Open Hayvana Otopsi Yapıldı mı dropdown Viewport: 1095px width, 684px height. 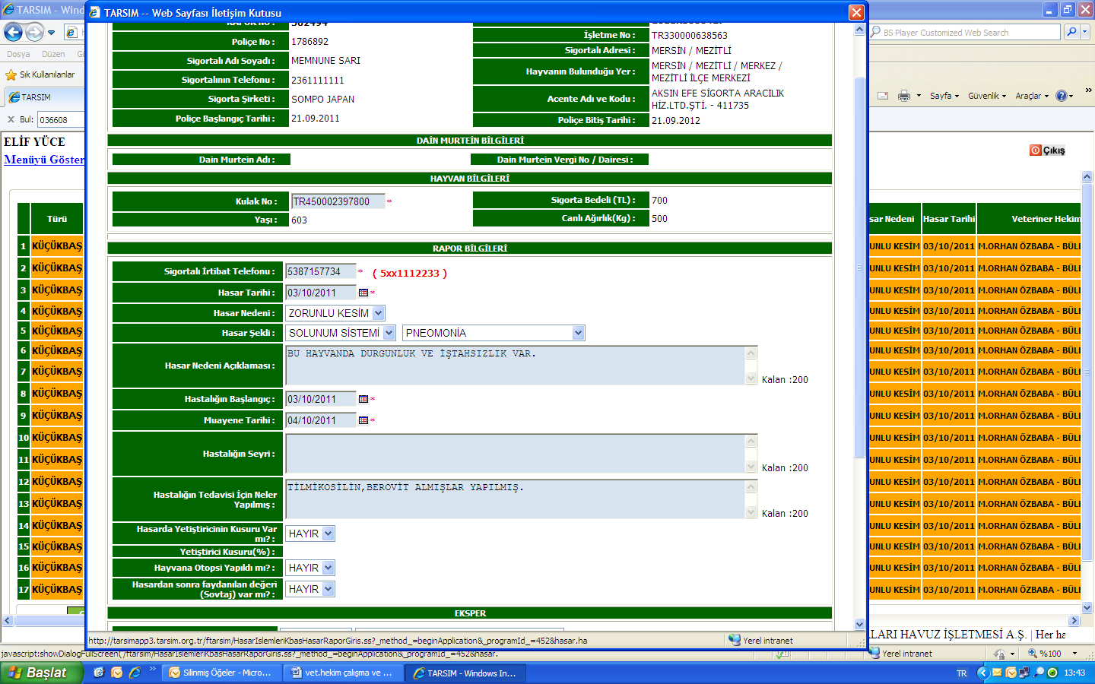[310, 568]
